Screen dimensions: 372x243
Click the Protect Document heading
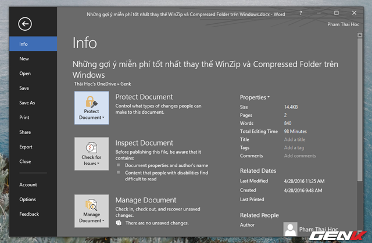[144, 97]
